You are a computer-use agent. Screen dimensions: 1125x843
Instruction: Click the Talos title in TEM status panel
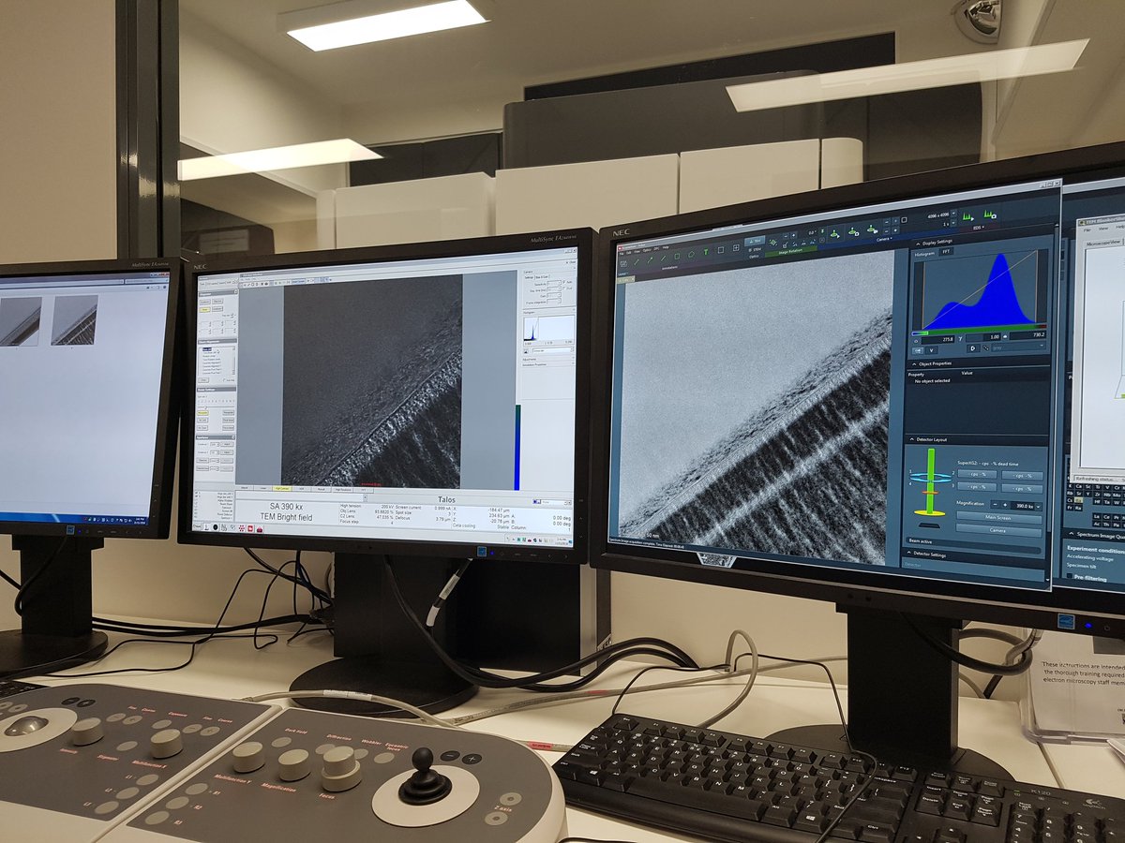[446, 499]
